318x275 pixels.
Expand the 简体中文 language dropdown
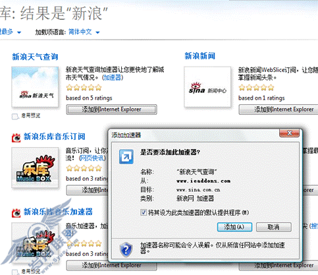[97, 32]
